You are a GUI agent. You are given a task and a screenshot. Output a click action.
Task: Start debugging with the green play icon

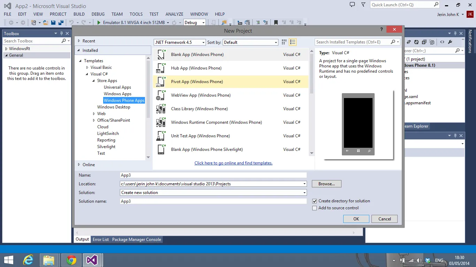(x=99, y=23)
